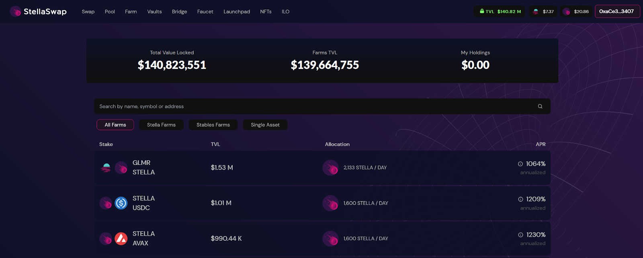This screenshot has height=258, width=643.
Task: Open the ILO page
Action: [x=285, y=12]
